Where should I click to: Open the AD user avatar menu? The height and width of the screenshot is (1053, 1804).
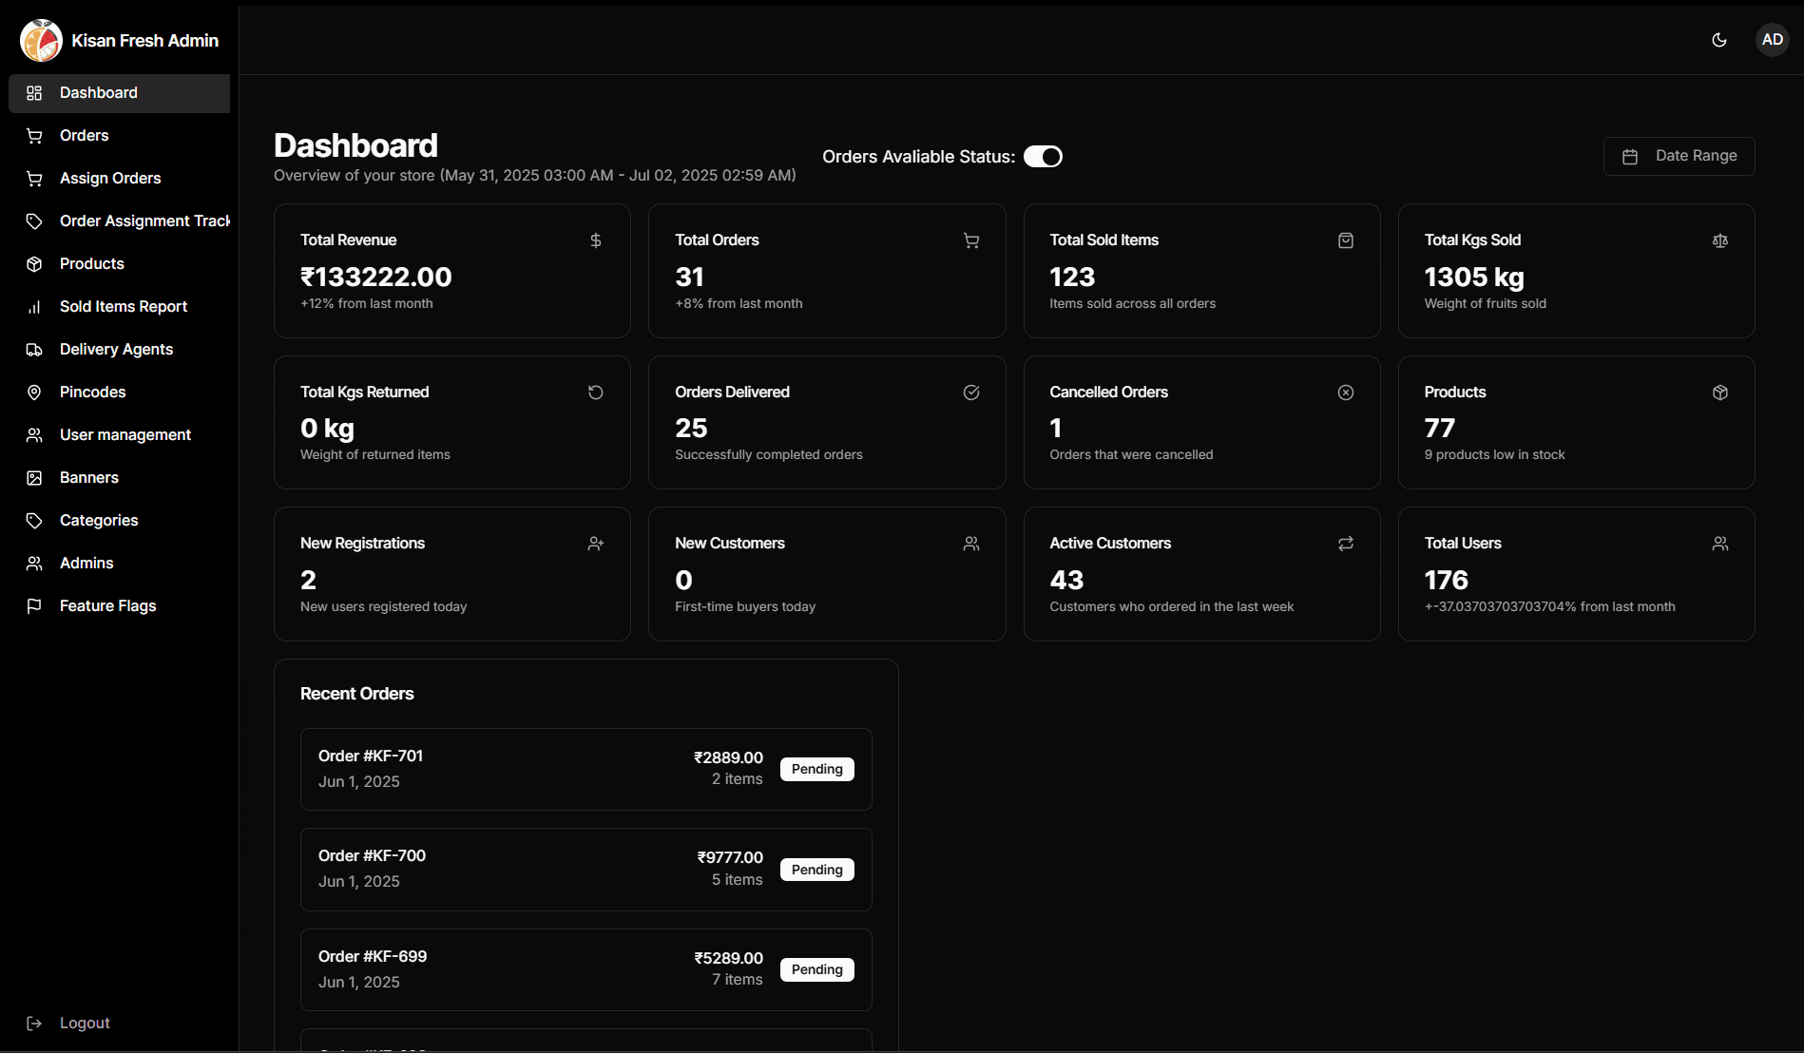coord(1772,40)
